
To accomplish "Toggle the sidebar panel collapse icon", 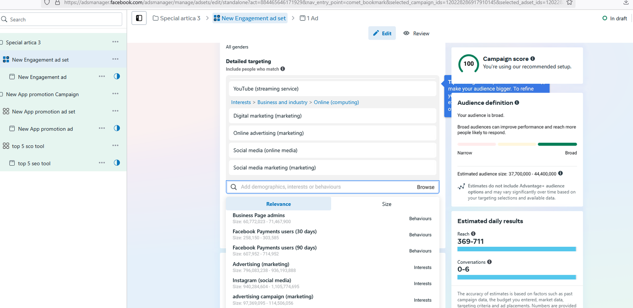I will (x=139, y=18).
